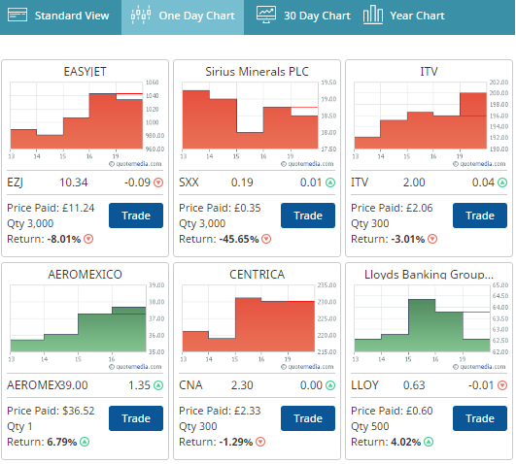The image size is (516, 464).
Task: Click Trade button for EASYJET
Action: click(136, 215)
